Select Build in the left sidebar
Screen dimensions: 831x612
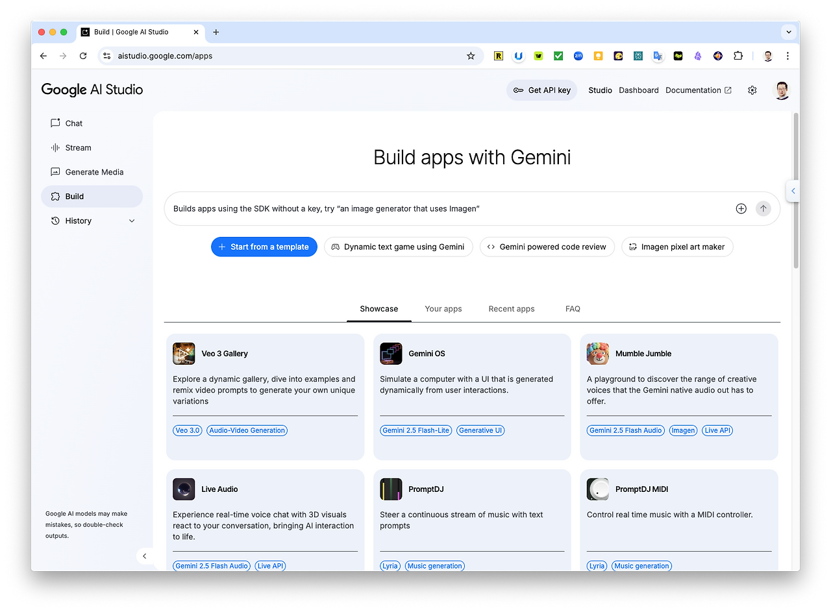(x=92, y=197)
